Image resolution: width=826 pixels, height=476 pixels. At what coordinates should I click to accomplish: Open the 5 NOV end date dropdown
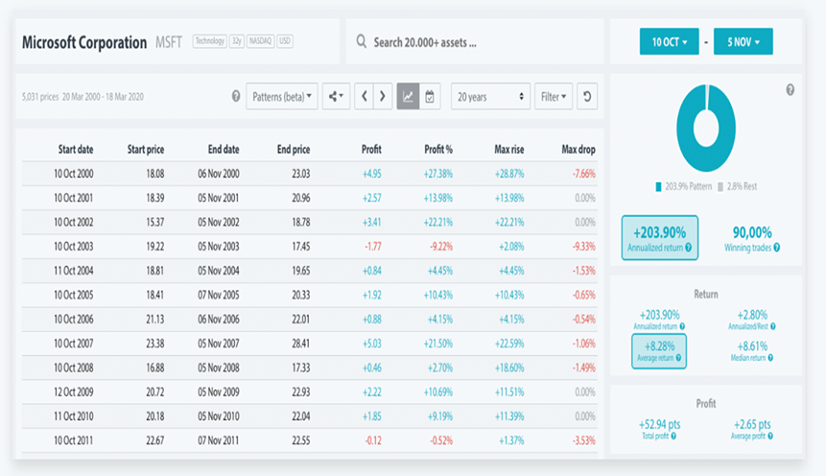pos(743,41)
